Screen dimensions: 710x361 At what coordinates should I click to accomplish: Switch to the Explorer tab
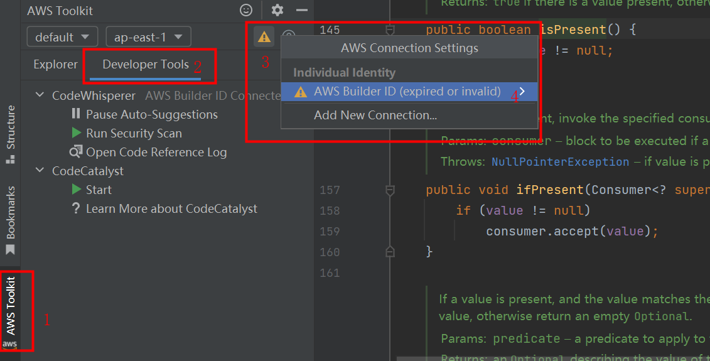55,65
